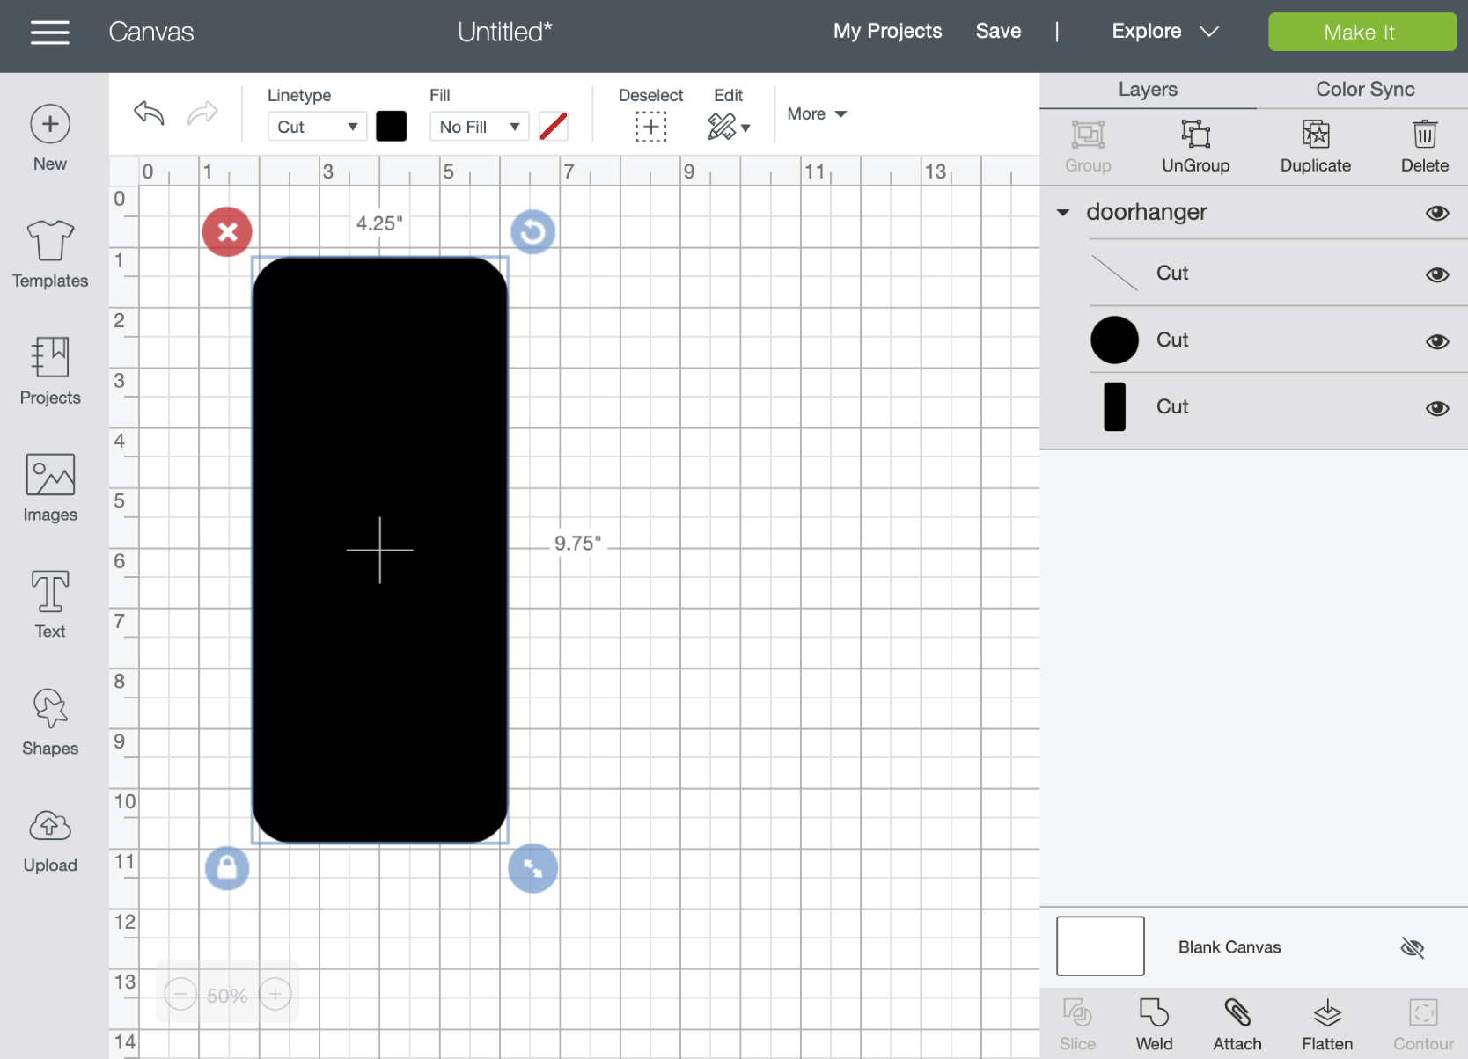The image size is (1468, 1059).
Task: Click the Weld tool
Action: tap(1153, 1025)
